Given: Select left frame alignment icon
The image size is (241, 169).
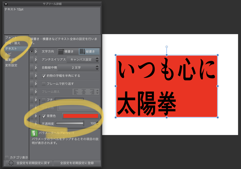Looking at the screenshot, I should (76, 92).
